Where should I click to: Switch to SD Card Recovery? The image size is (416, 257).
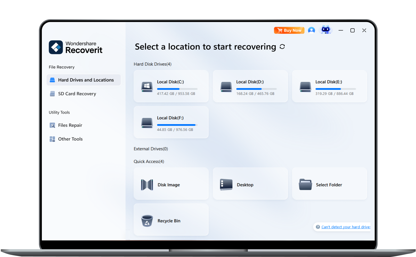click(x=77, y=94)
